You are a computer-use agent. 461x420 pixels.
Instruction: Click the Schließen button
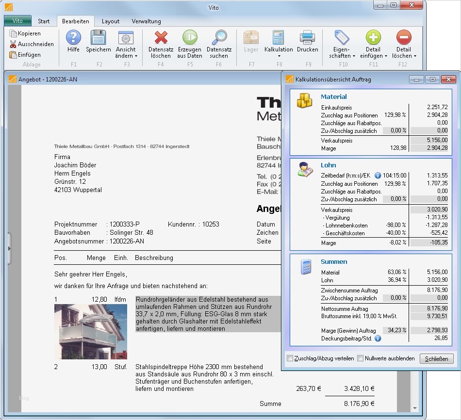[437, 359]
